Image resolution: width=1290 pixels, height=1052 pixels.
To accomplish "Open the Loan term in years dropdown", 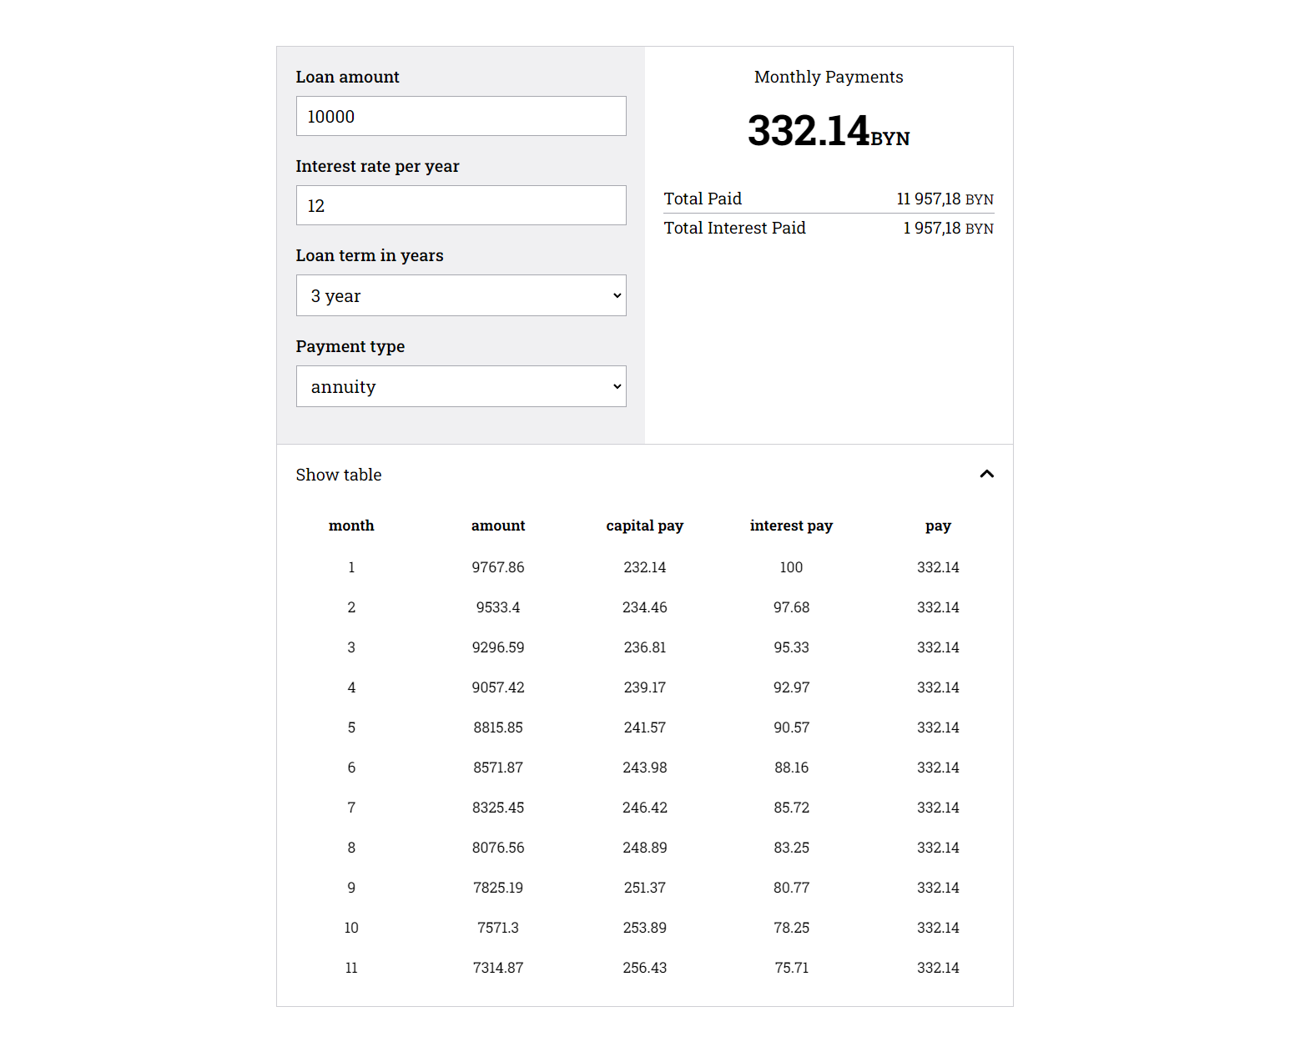I will 461,295.
